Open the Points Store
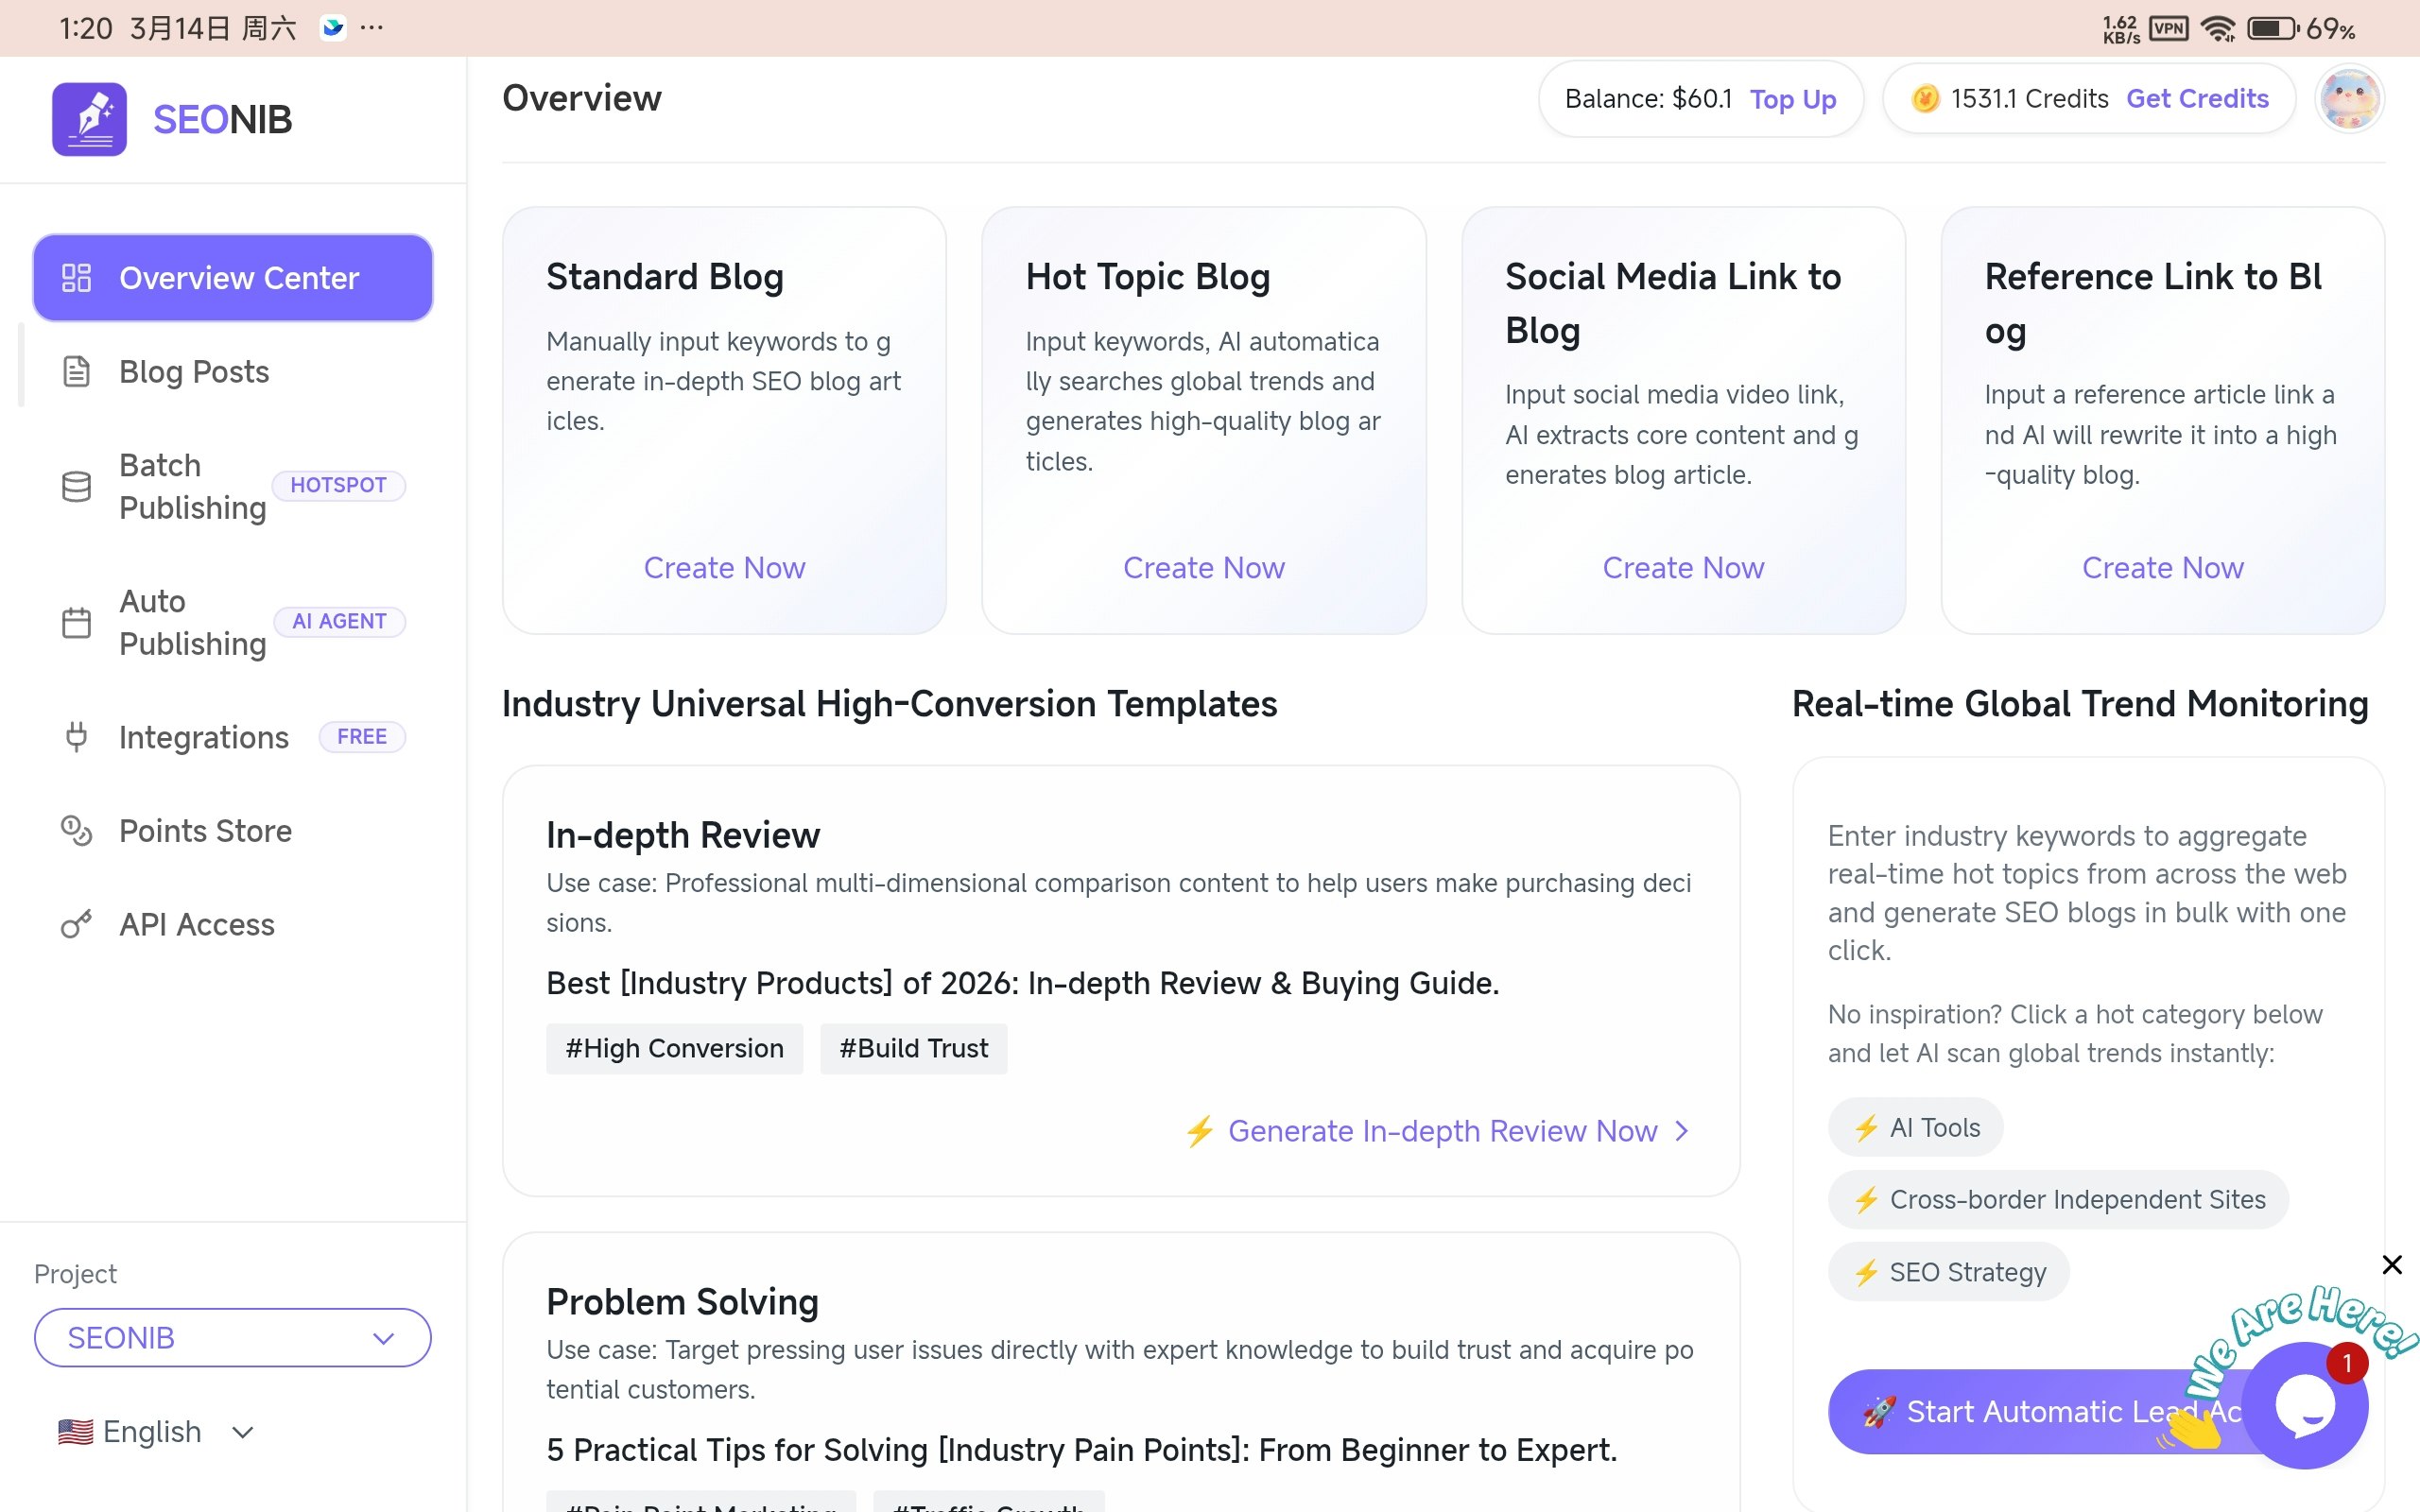This screenshot has height=1512, width=2420. [x=205, y=830]
